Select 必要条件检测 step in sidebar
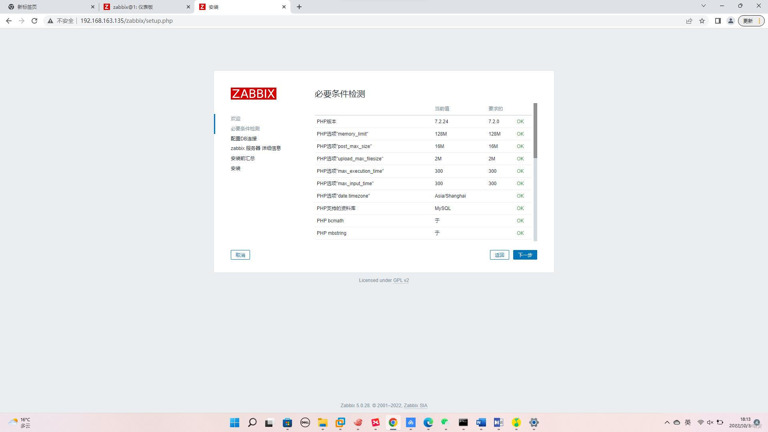 [x=245, y=129]
